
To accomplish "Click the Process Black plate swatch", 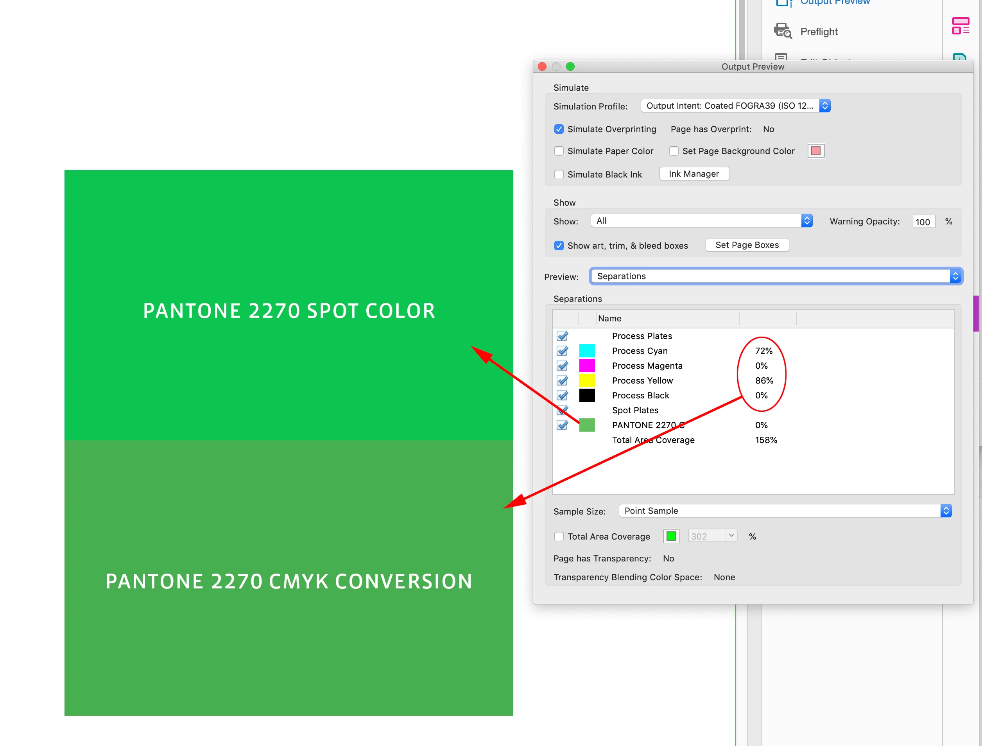I will [586, 395].
